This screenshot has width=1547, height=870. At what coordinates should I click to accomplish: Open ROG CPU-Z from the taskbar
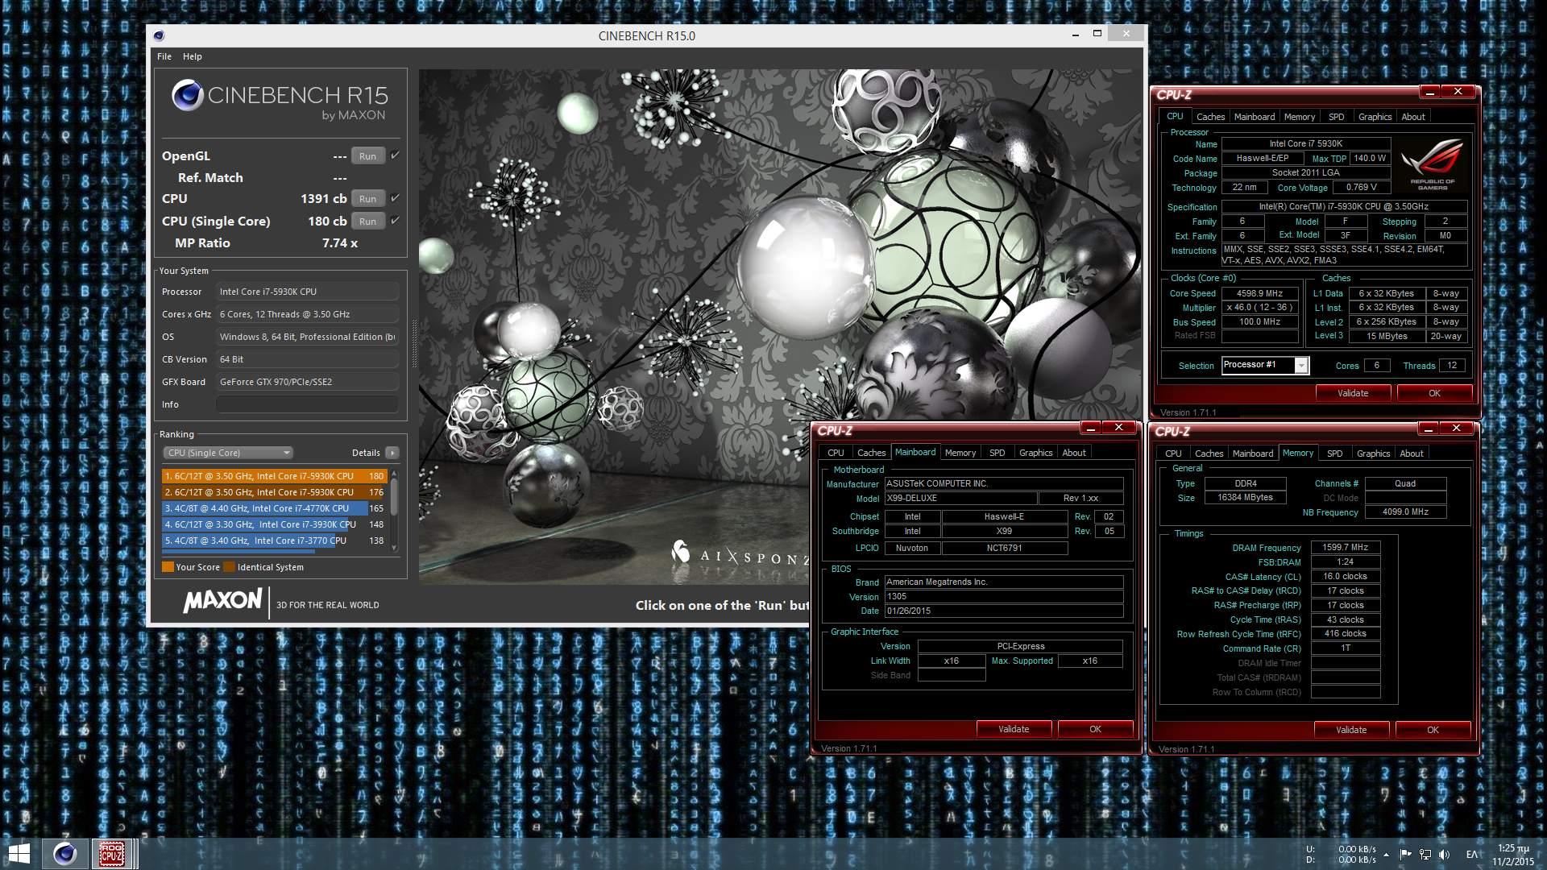112,854
